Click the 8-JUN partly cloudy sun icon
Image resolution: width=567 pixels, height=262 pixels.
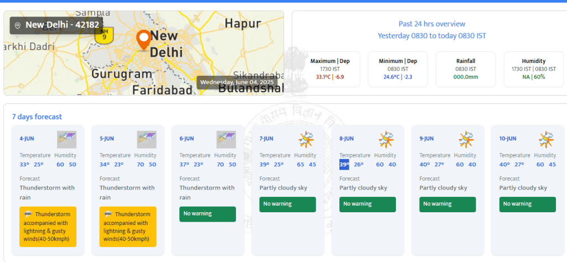(386, 139)
